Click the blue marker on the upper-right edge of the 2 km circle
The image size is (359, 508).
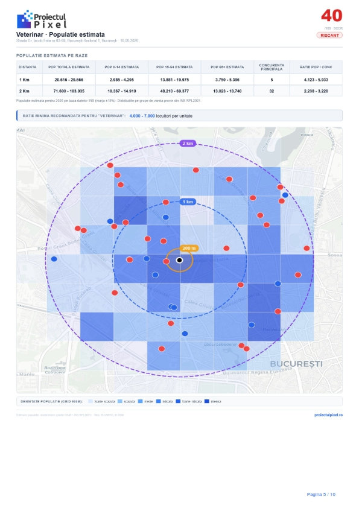click(x=285, y=195)
